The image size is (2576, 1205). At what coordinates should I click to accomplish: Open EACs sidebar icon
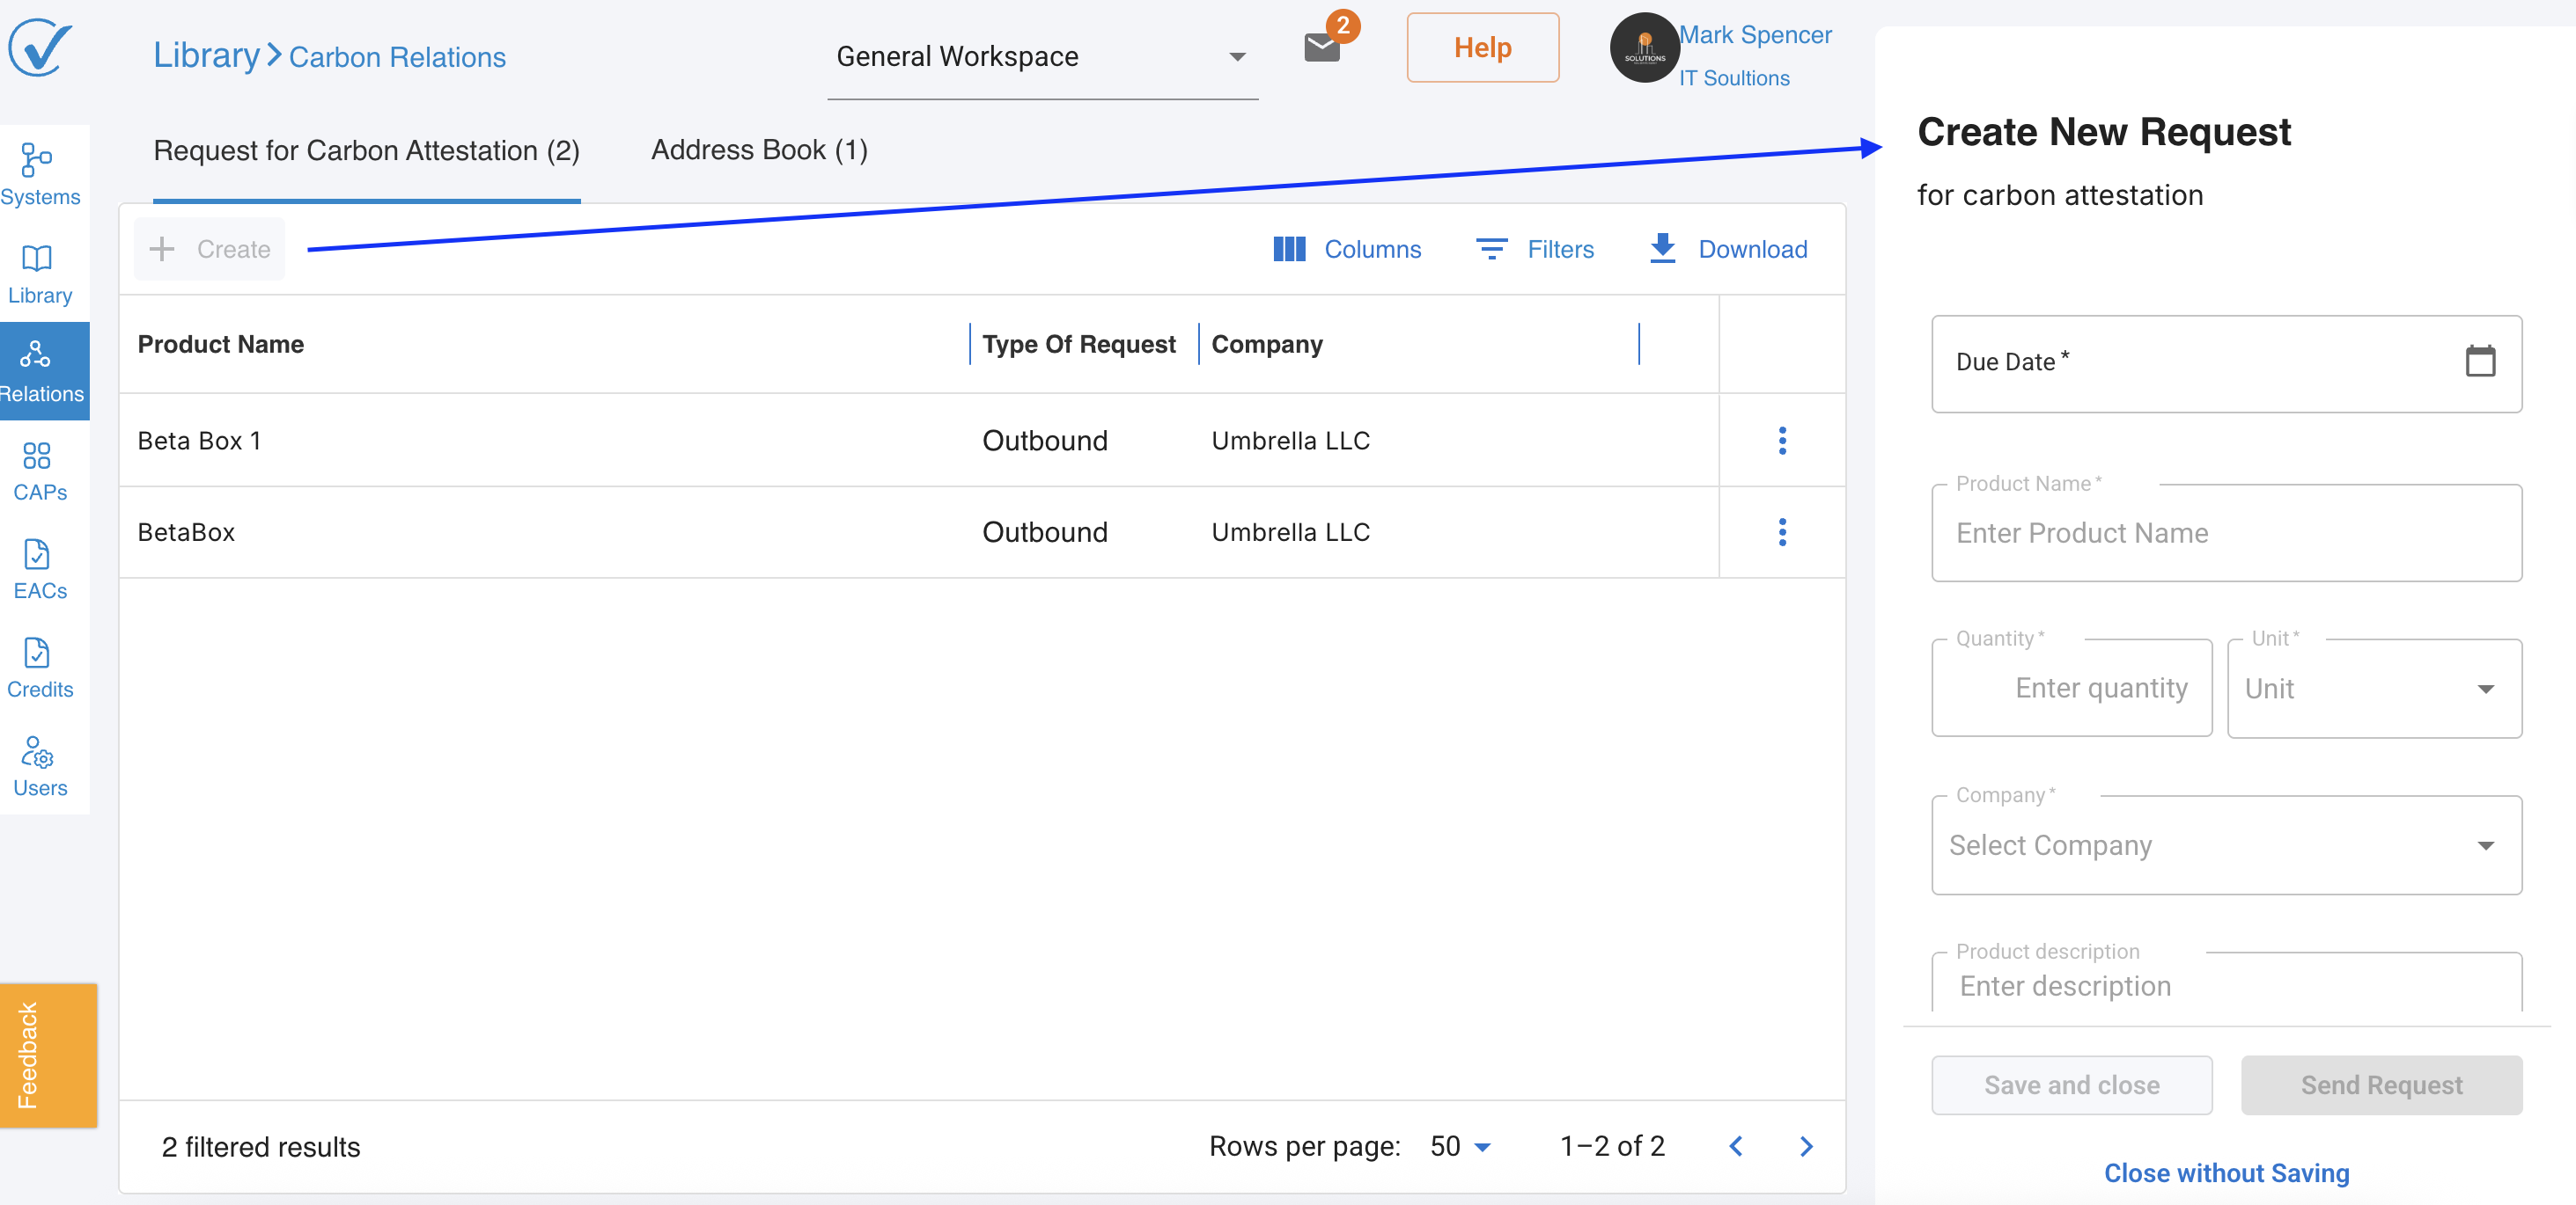click(39, 568)
